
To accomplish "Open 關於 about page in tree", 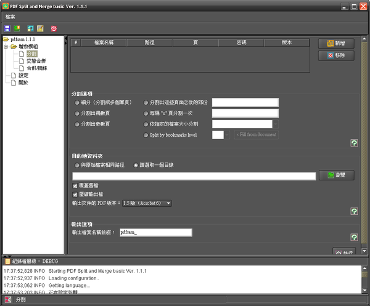I will [23, 83].
